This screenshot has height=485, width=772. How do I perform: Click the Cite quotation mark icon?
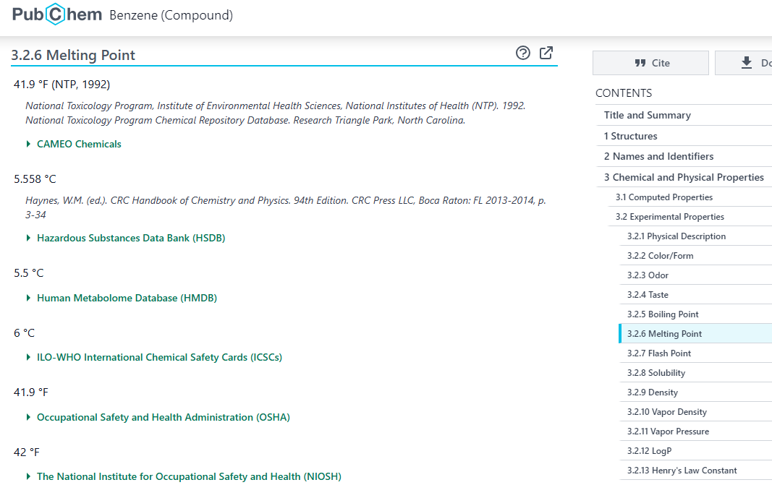(640, 63)
